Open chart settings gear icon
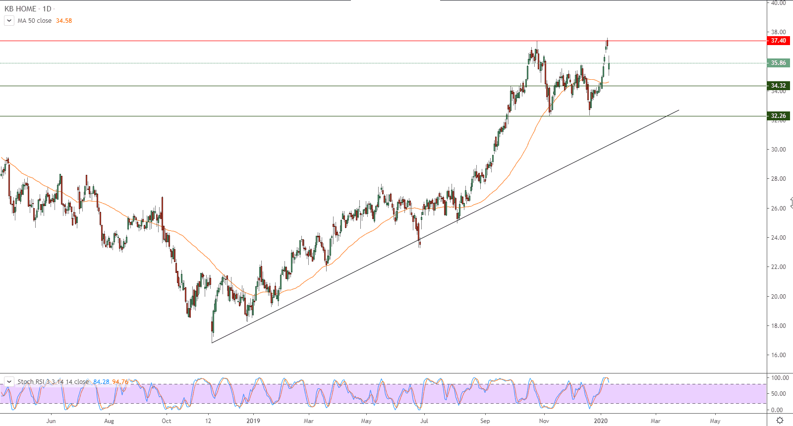The height and width of the screenshot is (426, 793). click(780, 421)
